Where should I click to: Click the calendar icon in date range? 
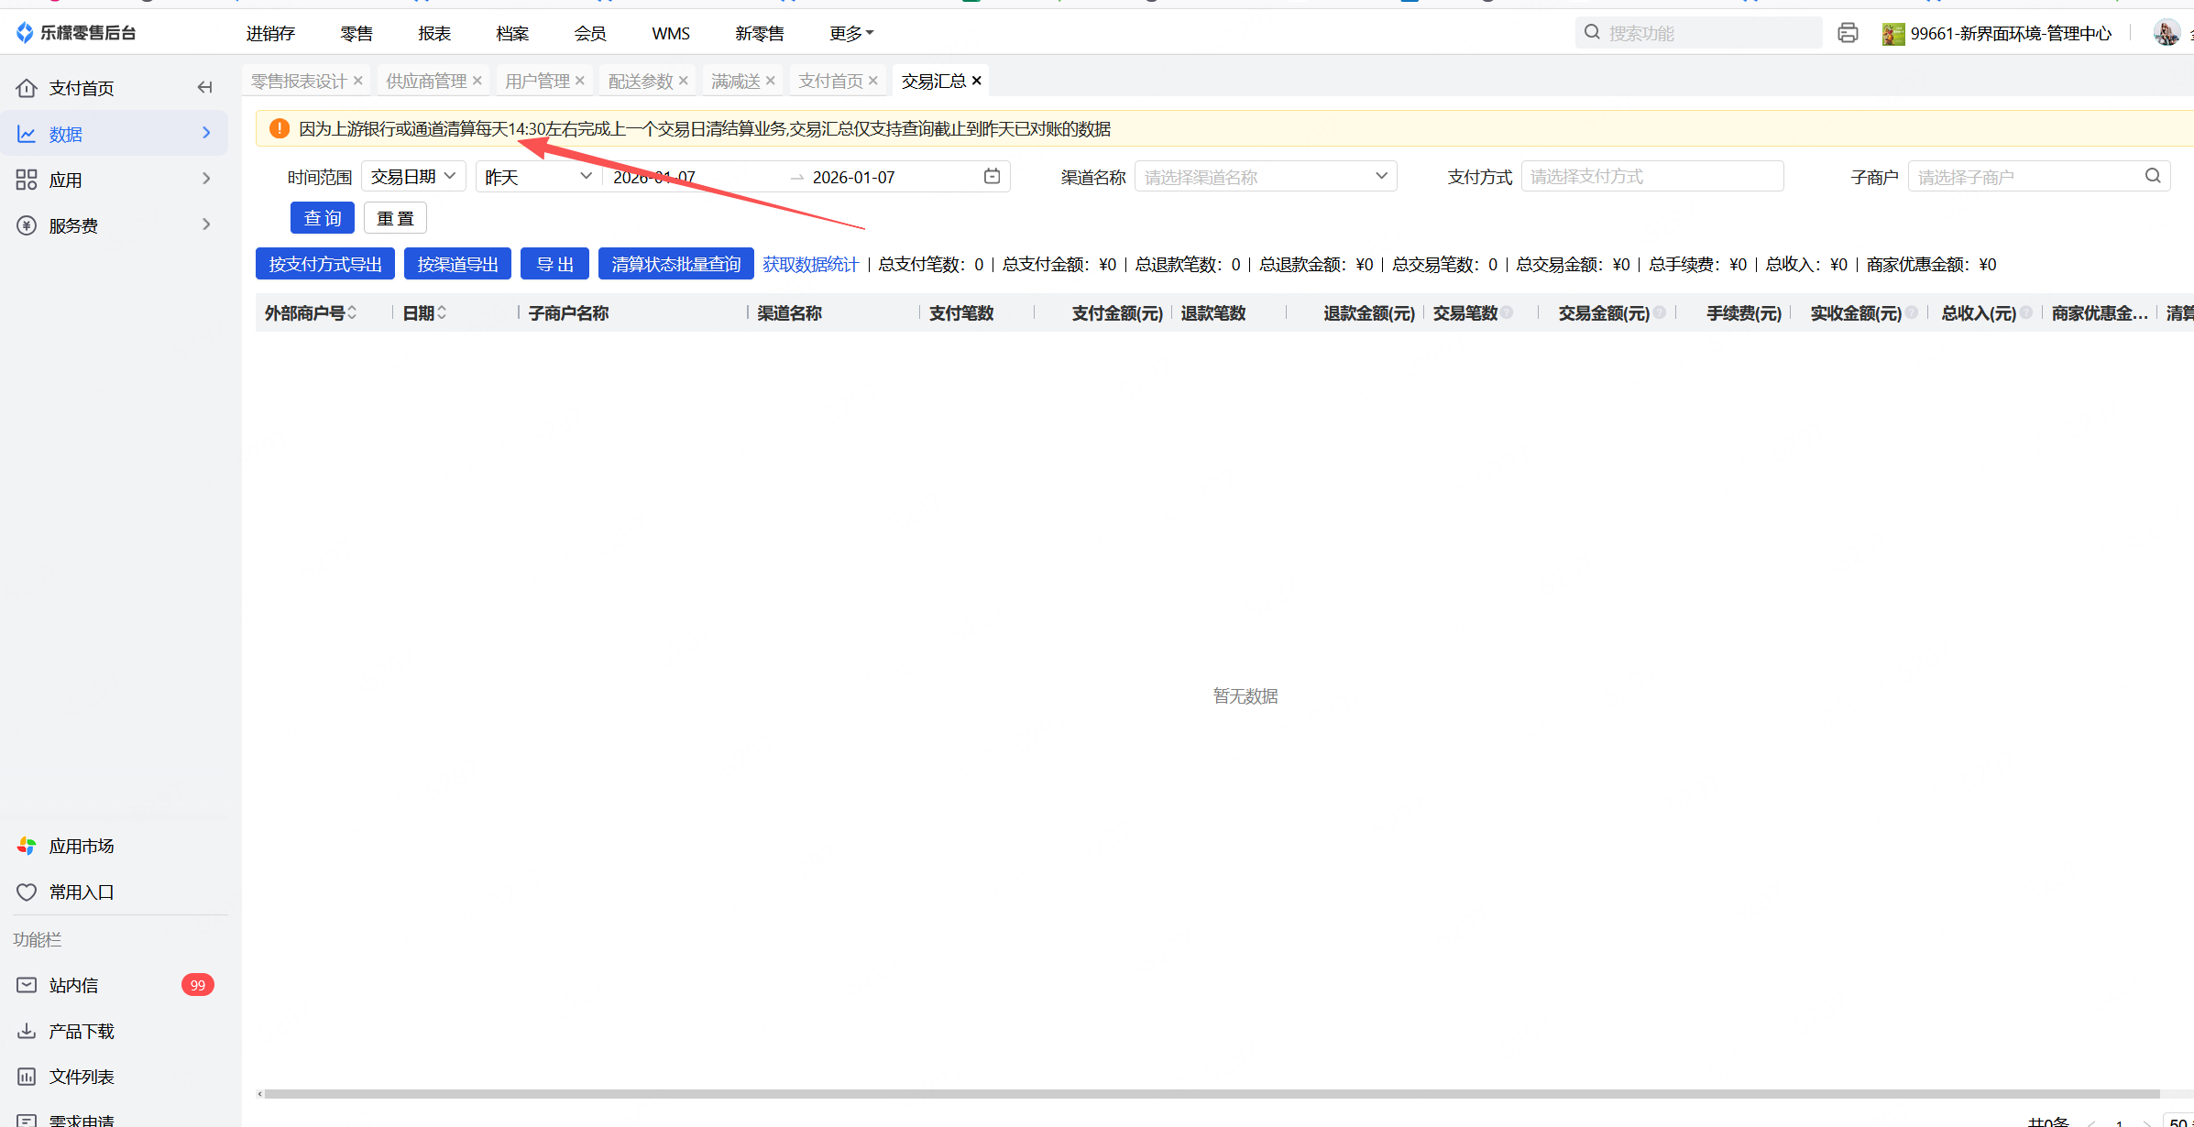click(x=992, y=176)
